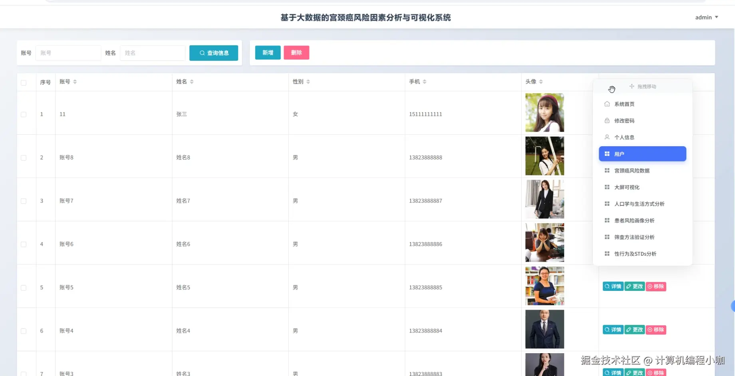This screenshot has height=376, width=735.
Task: Sort by 性别 column arrows
Action: coord(308,82)
